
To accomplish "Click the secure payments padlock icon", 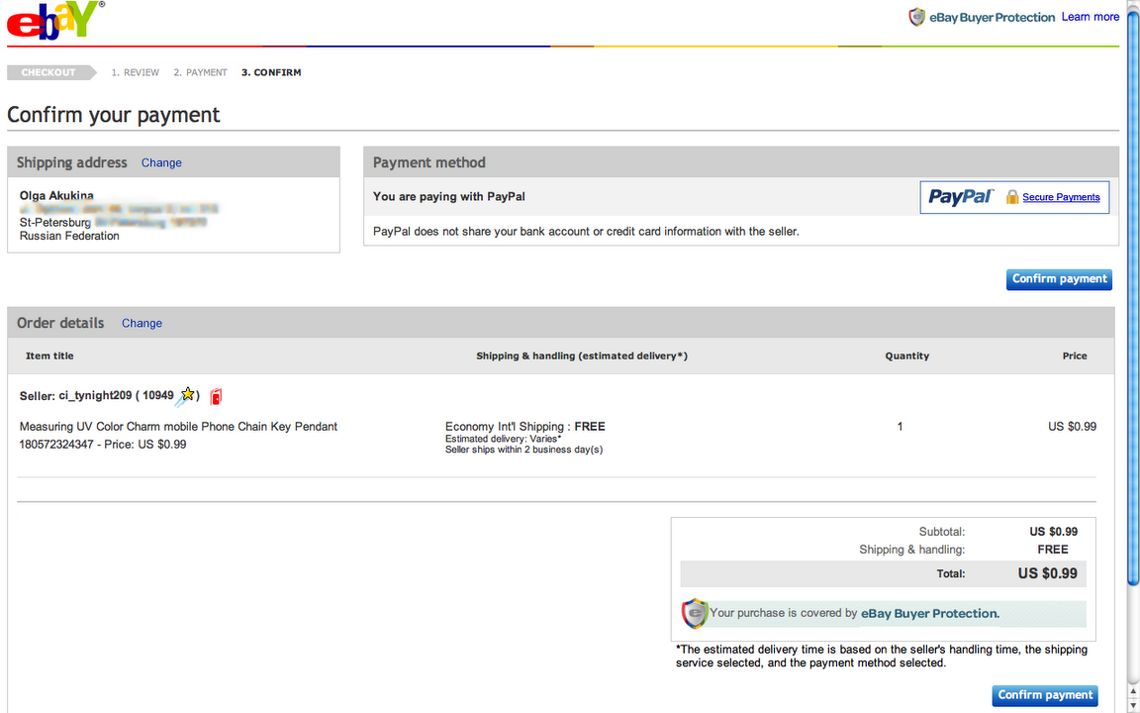I will click(x=1012, y=197).
